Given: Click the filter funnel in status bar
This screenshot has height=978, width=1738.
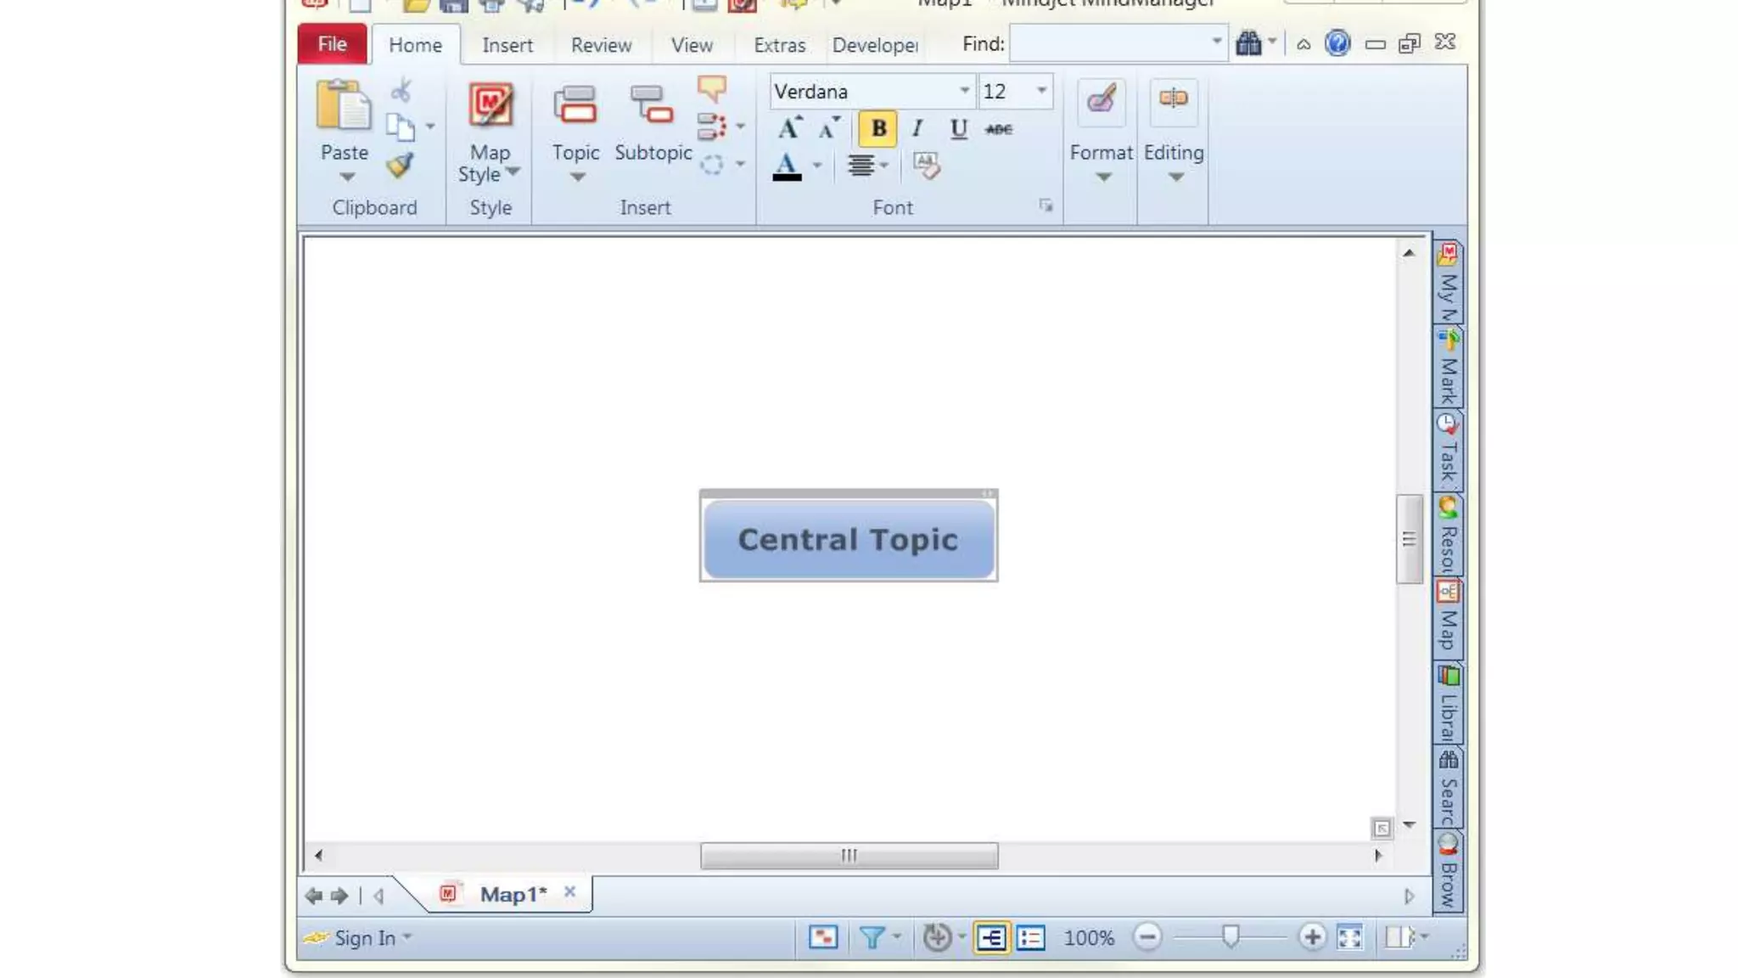Looking at the screenshot, I should [872, 937].
